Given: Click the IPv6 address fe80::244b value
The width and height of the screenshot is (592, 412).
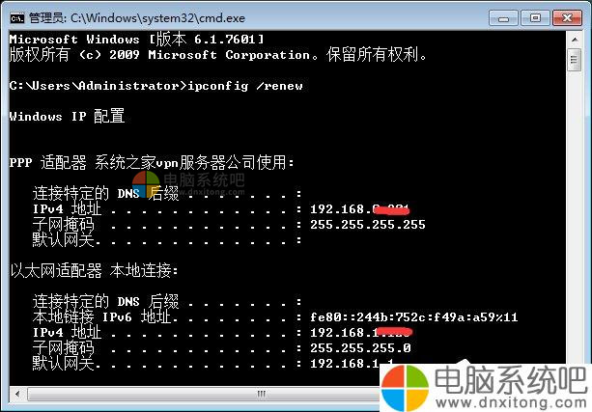Looking at the screenshot, I should coord(413,316).
